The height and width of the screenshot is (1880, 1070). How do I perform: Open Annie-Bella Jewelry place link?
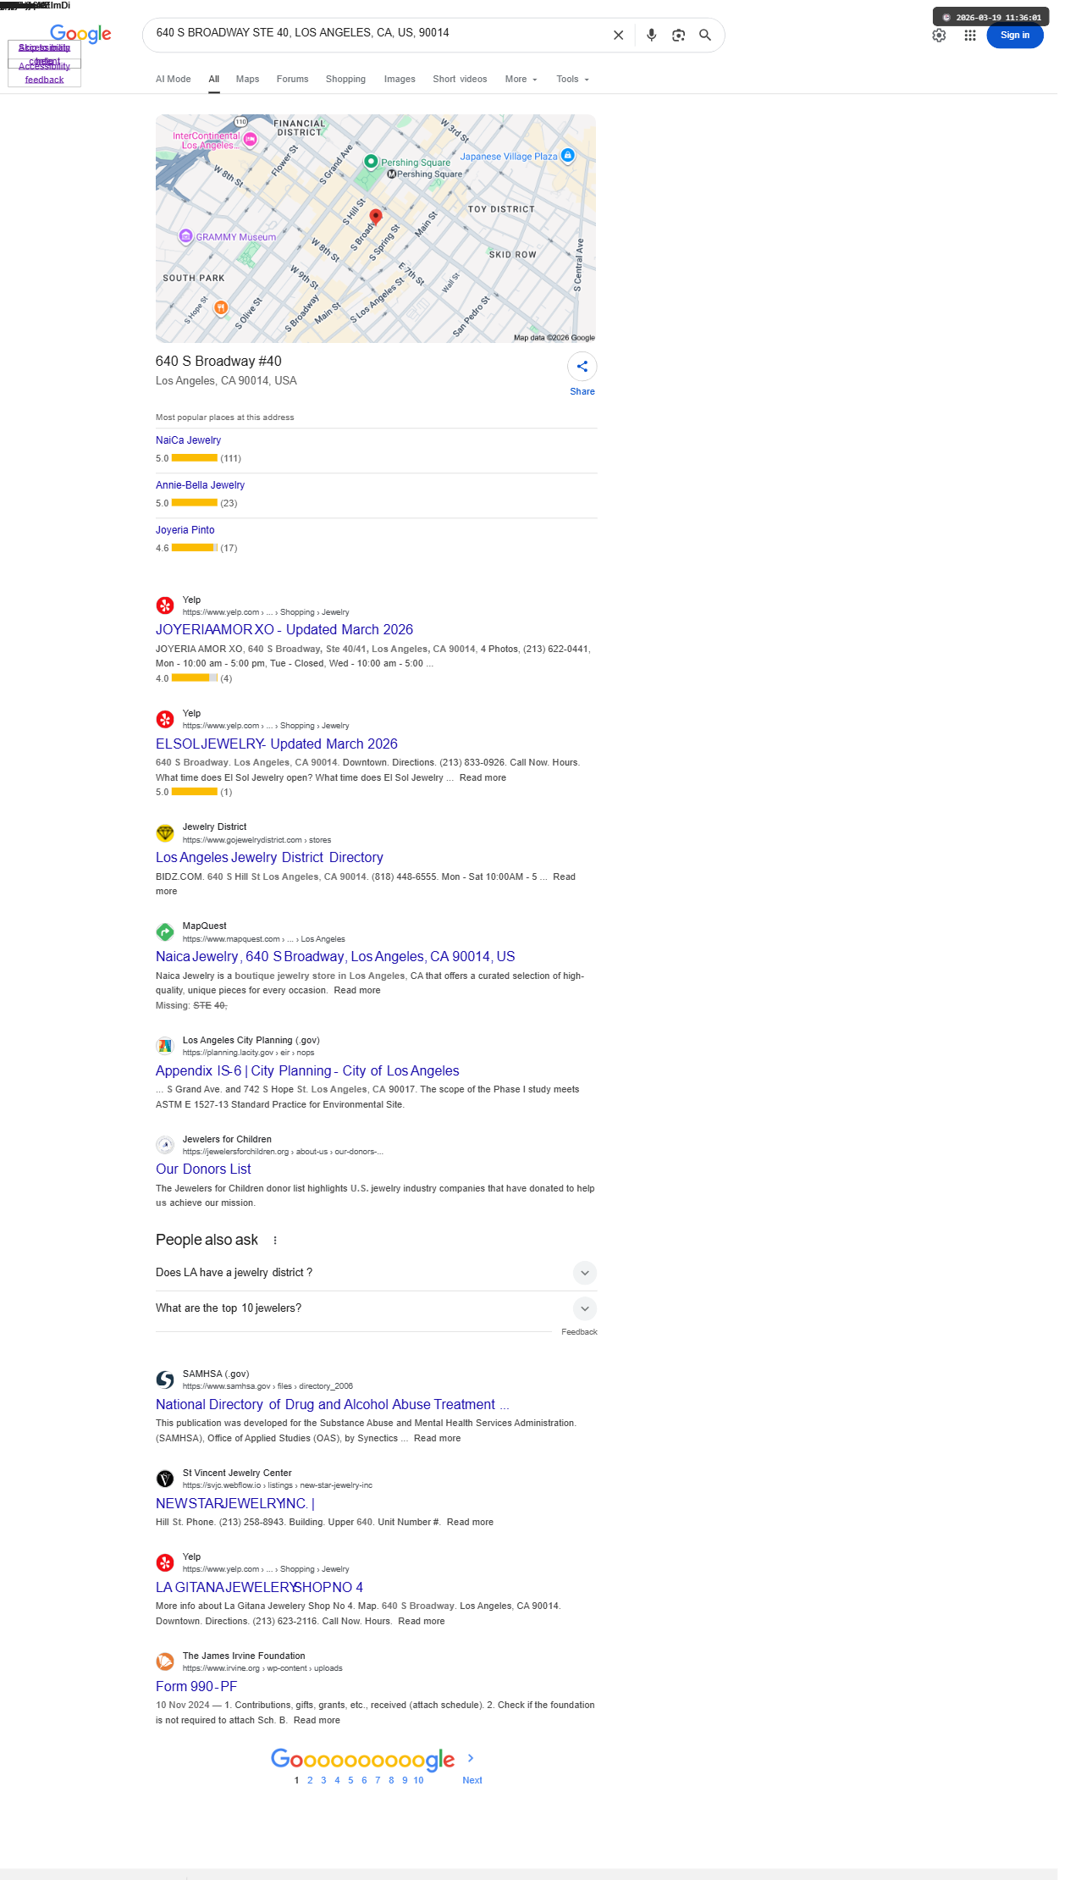pyautogui.click(x=200, y=485)
